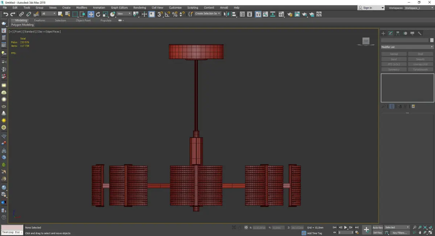Click the Align tool icon
Viewport: 435px width, 236px height.
click(234, 14)
